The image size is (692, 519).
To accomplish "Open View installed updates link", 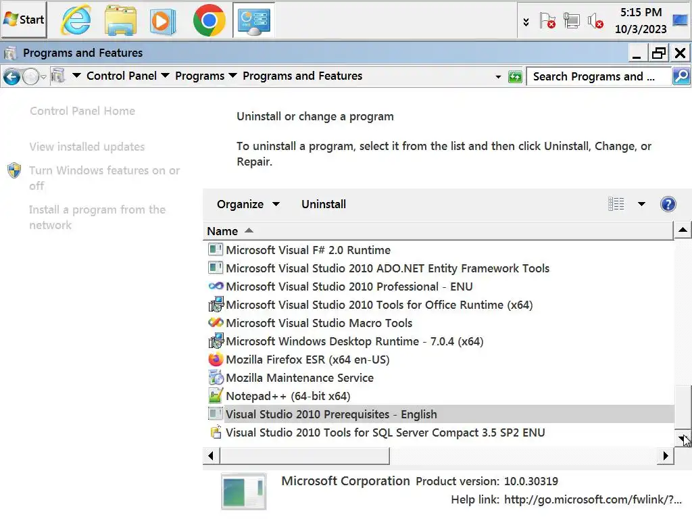I will (x=87, y=147).
